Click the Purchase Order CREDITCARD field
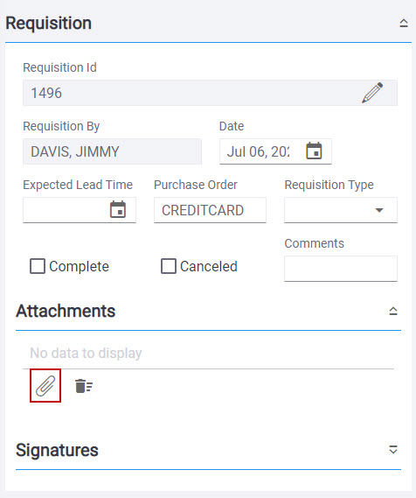Image resolution: width=416 pixels, height=498 pixels. (x=210, y=210)
